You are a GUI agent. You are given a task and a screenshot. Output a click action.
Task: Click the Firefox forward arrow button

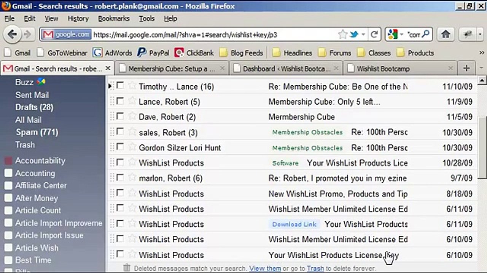(x=27, y=35)
